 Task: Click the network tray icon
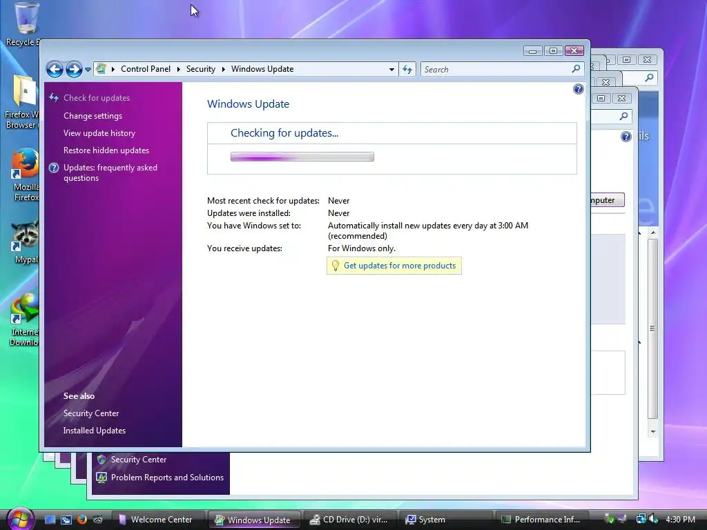click(x=641, y=519)
